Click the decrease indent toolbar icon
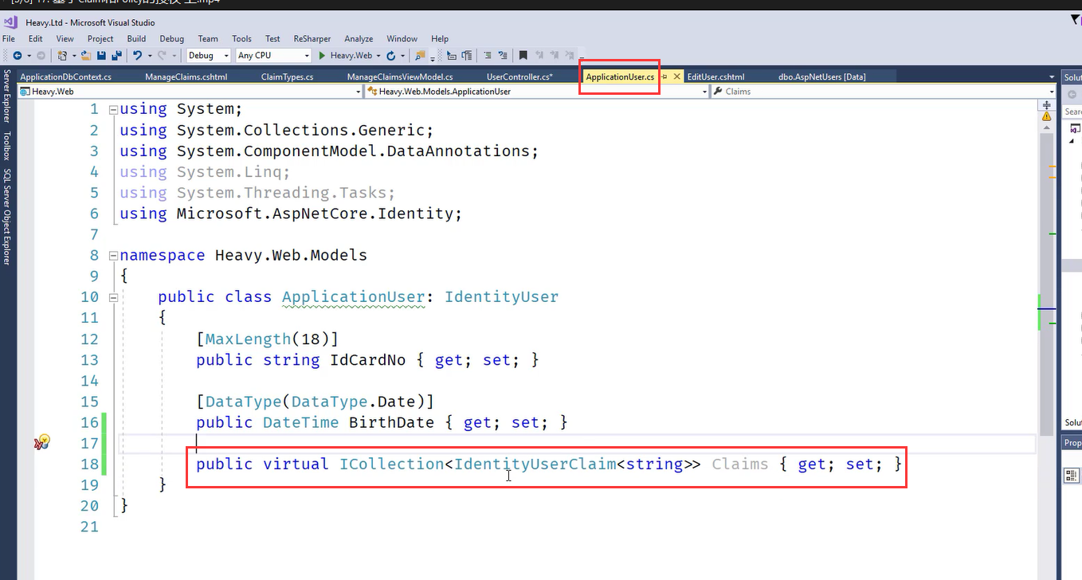The image size is (1082, 580). tap(452, 56)
